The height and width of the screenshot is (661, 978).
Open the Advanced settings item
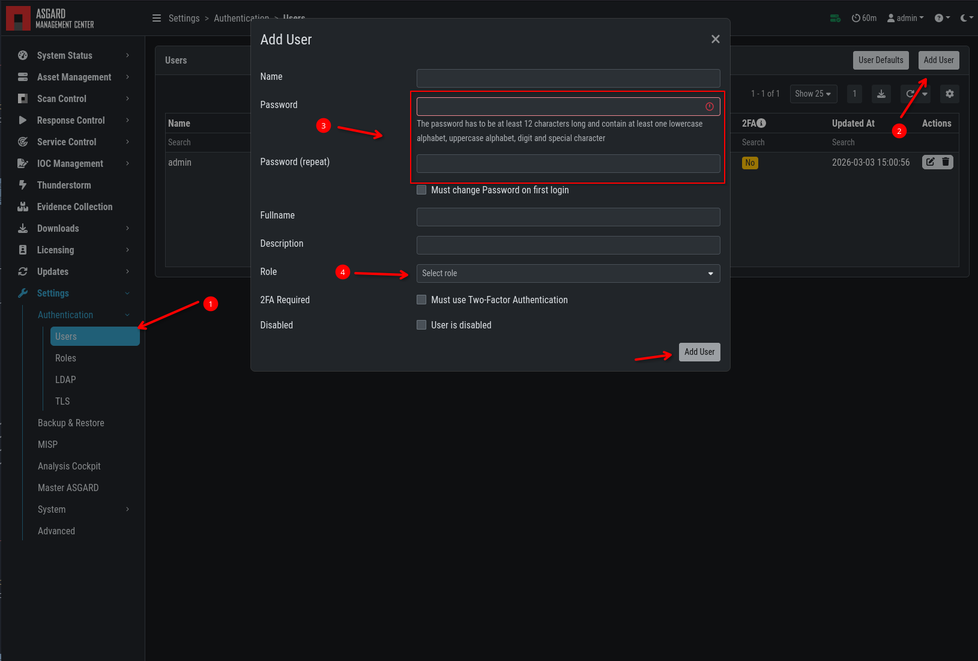(56, 531)
